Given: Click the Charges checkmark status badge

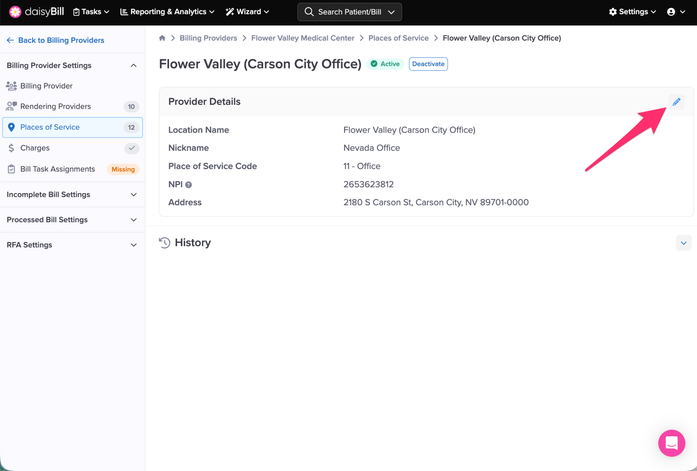Looking at the screenshot, I should [131, 148].
